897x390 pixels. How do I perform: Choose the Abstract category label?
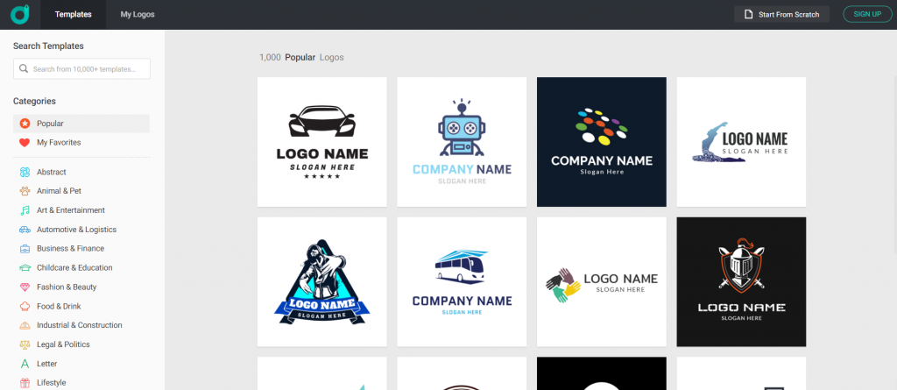[x=52, y=172]
